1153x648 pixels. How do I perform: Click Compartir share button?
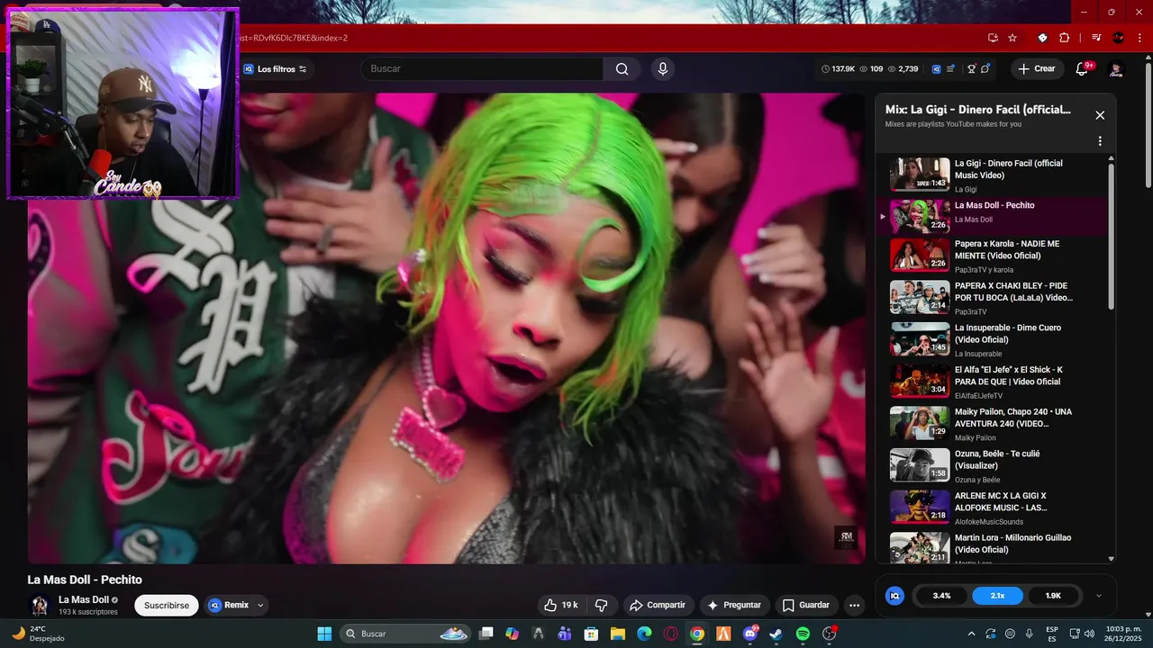tap(657, 606)
